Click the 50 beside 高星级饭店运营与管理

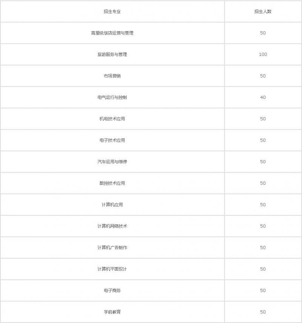click(263, 33)
